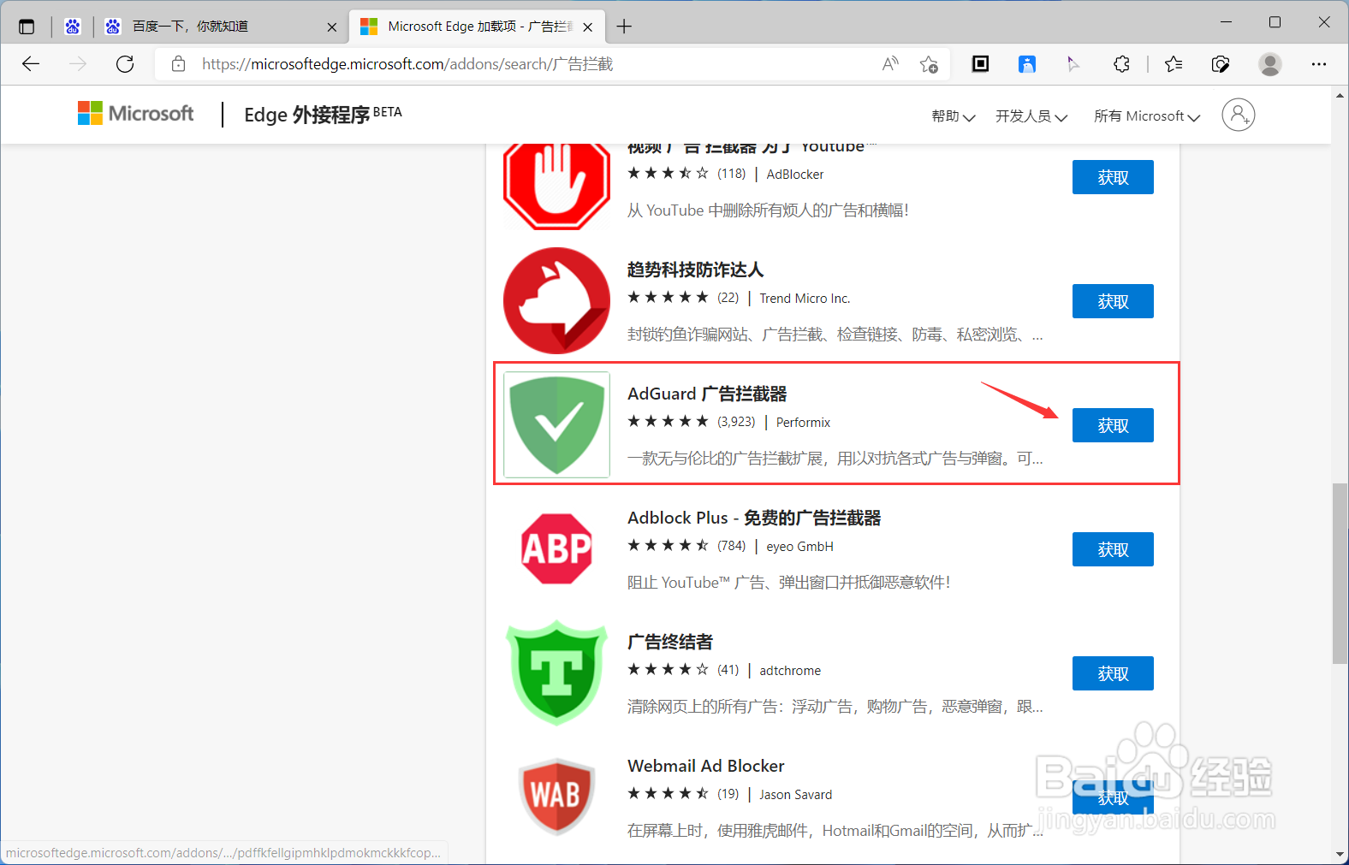
Task: Click the AdGuard green shield icon
Action: [x=556, y=424]
